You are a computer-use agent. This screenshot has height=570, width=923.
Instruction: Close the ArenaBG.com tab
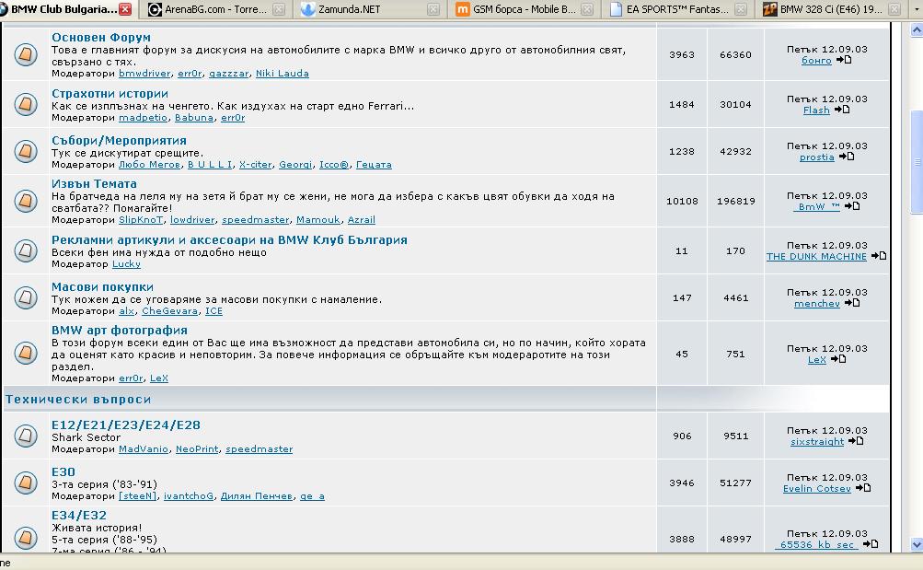279,9
